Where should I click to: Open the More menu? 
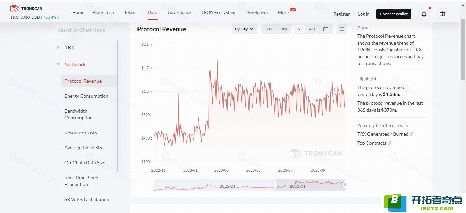pos(283,12)
